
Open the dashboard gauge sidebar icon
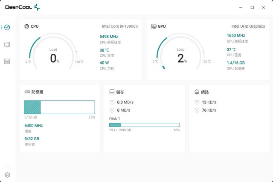click(x=7, y=27)
